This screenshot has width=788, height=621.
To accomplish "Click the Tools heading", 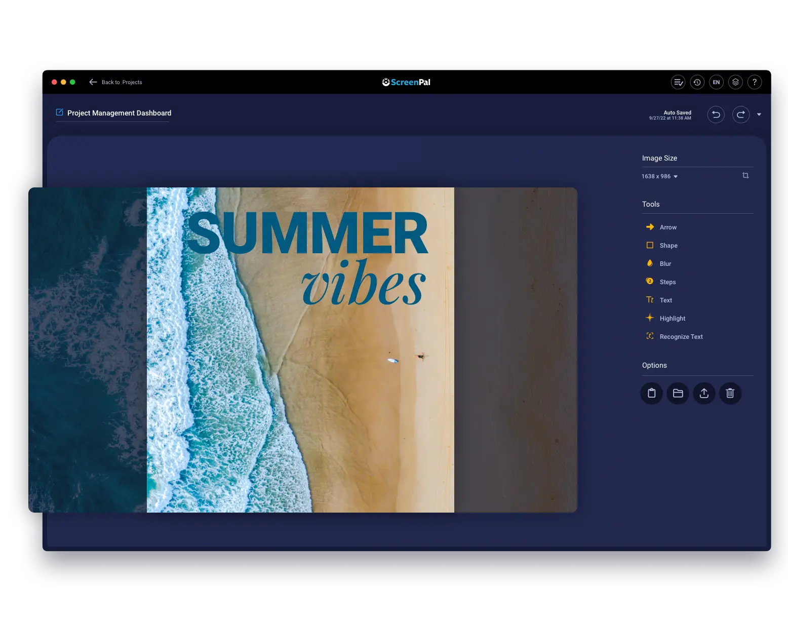I will click(x=651, y=204).
